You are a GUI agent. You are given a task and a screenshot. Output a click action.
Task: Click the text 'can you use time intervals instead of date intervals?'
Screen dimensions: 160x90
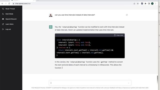(75, 15)
